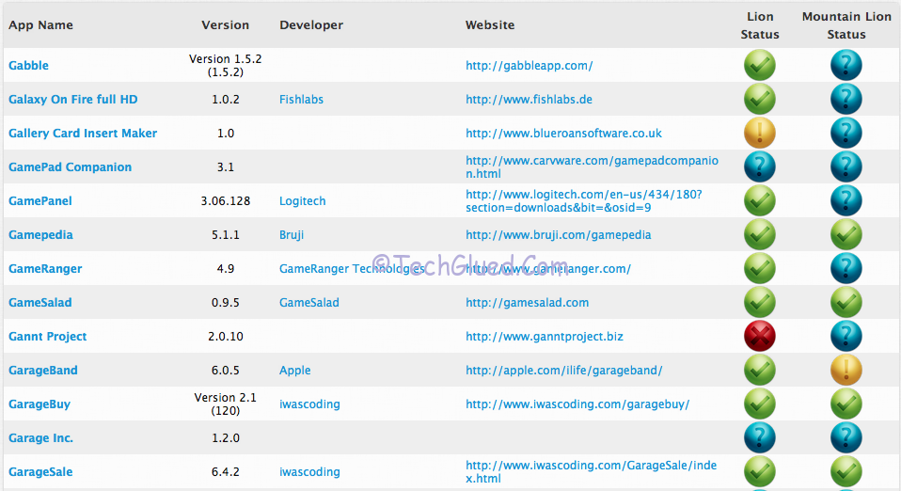The image size is (901, 491).
Task: Click GarageSale's Lion status checkmark
Action: 760,472
